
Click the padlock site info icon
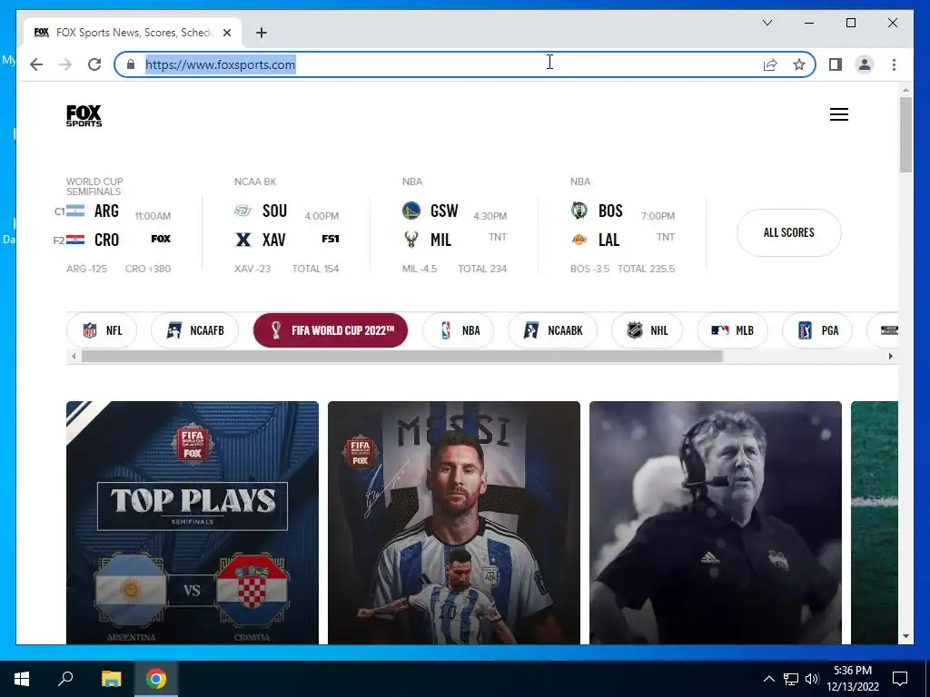click(131, 64)
